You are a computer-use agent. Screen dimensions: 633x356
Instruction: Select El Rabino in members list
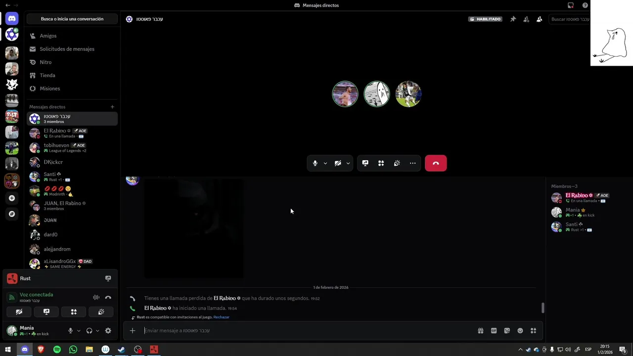coord(588,198)
